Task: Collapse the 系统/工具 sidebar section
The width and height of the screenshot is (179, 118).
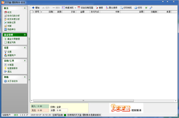Action: pos(25,61)
